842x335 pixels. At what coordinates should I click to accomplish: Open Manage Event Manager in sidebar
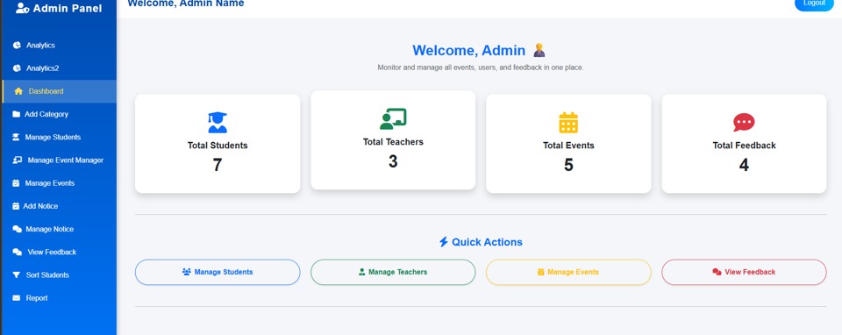pos(59,160)
